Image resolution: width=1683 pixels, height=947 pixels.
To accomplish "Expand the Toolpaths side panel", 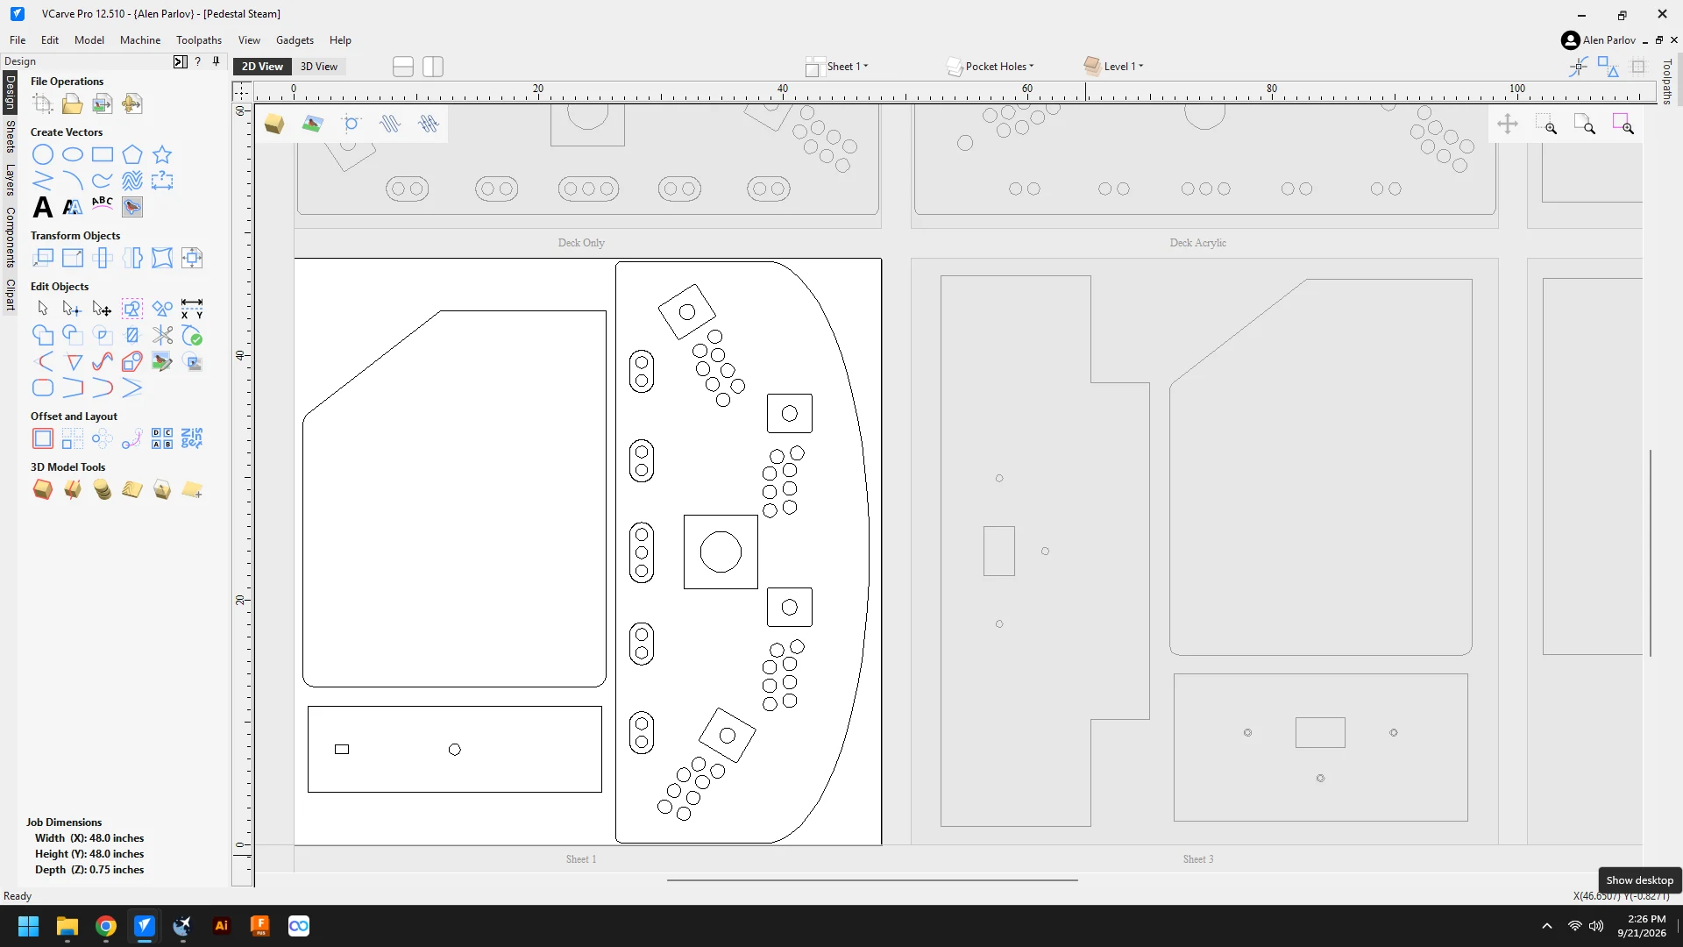I will tap(1667, 82).
